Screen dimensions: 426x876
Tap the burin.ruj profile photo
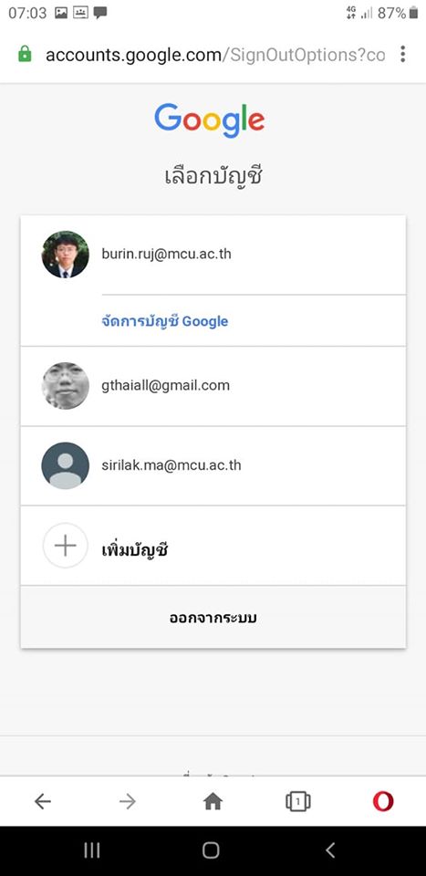66,255
